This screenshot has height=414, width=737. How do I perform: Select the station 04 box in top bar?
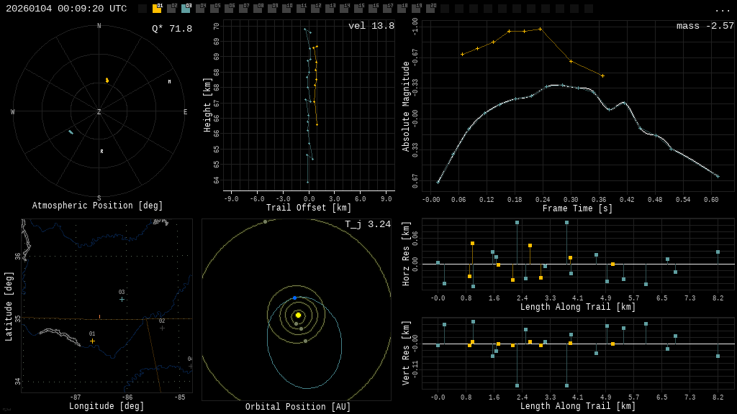coord(200,9)
